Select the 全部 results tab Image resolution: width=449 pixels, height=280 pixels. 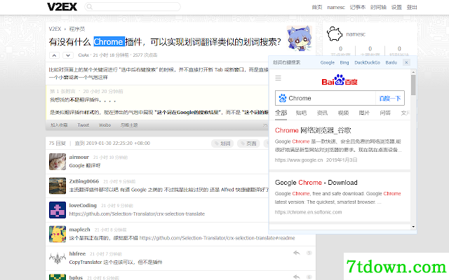pyautogui.click(x=281, y=113)
